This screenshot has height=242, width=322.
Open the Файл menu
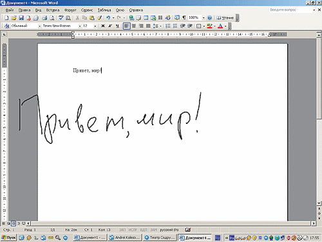point(10,10)
